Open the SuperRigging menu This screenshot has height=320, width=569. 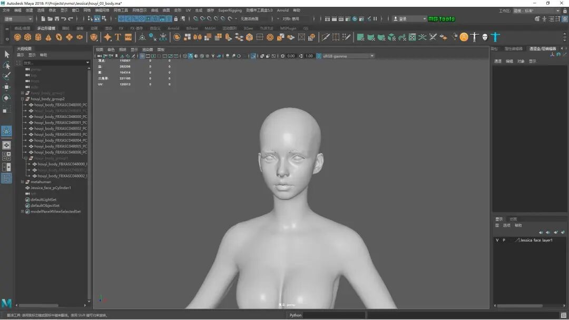[230, 11]
